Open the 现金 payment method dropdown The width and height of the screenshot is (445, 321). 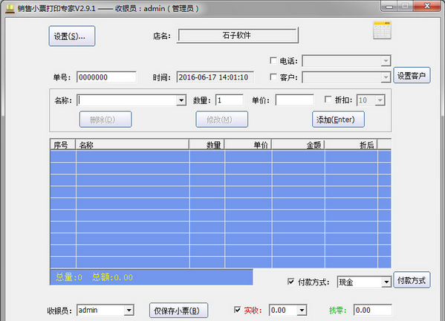pos(386,282)
